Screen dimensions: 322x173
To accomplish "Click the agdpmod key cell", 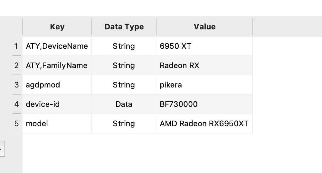I will (x=57, y=85).
